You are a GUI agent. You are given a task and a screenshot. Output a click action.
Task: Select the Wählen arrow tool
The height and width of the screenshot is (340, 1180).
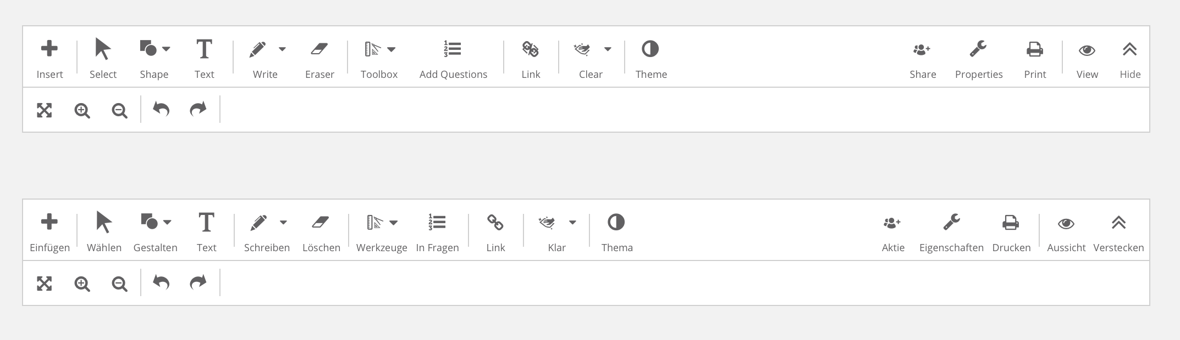pos(103,223)
